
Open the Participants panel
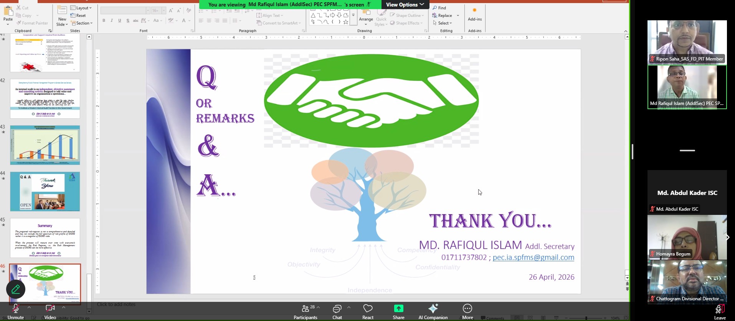tap(306, 312)
